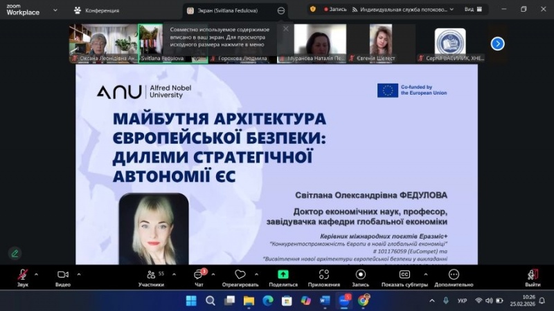Image resolution: width=554 pixels, height=311 pixels.
Task: Toggle Показать субтитры captions button
Action: click(x=405, y=274)
